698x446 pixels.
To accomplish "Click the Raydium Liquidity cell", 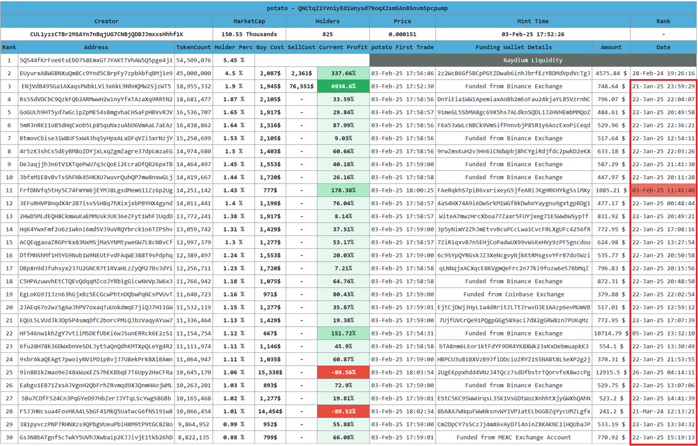I will [533, 60].
